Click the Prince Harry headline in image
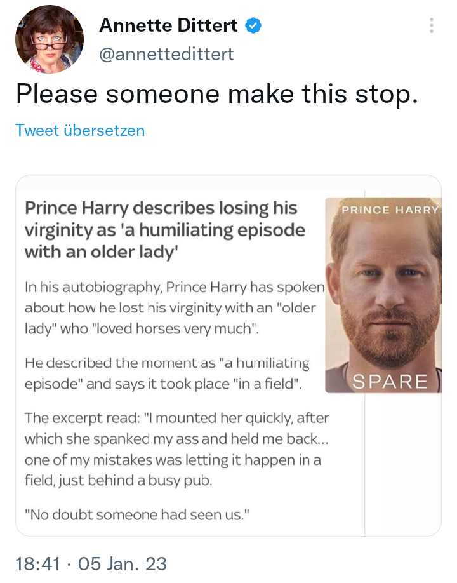This screenshot has height=583, width=457. tap(165, 230)
